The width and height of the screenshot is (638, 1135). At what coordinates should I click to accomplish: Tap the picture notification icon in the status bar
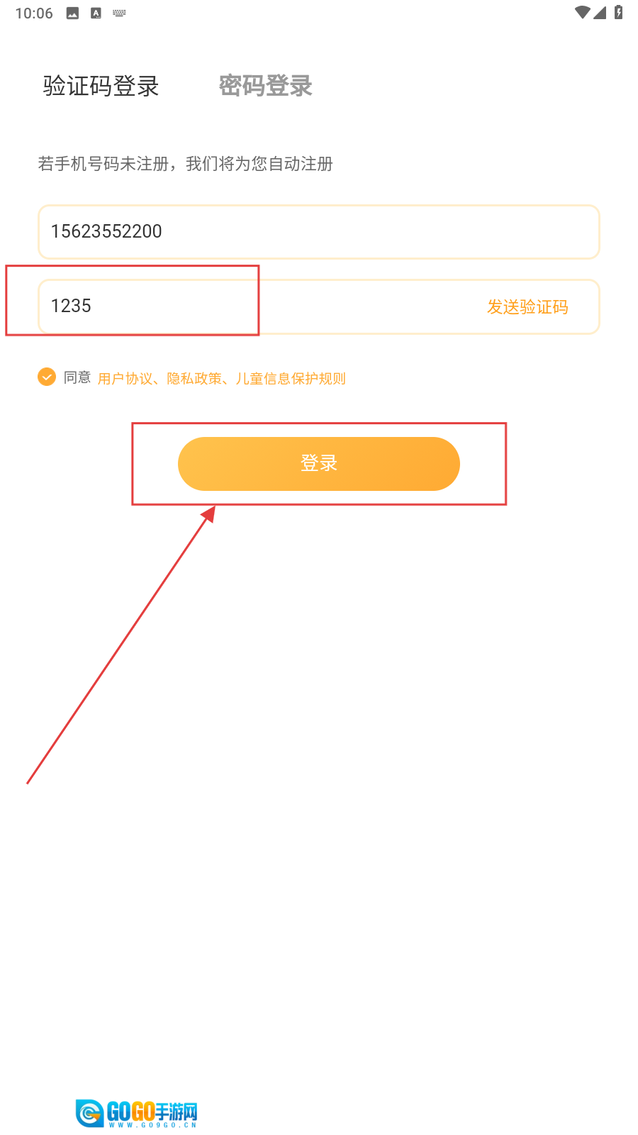point(72,13)
